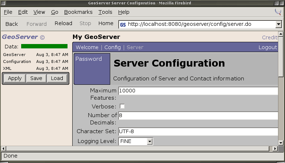Click the Firebird throbber icon

[278, 12]
